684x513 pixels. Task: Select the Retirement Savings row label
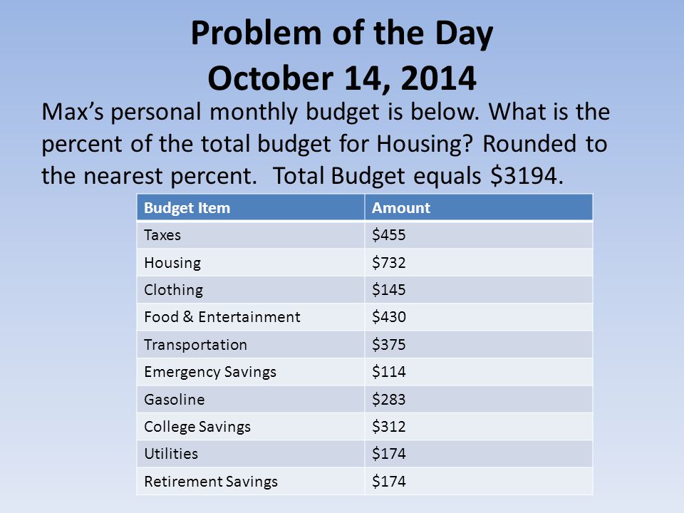pos(211,482)
